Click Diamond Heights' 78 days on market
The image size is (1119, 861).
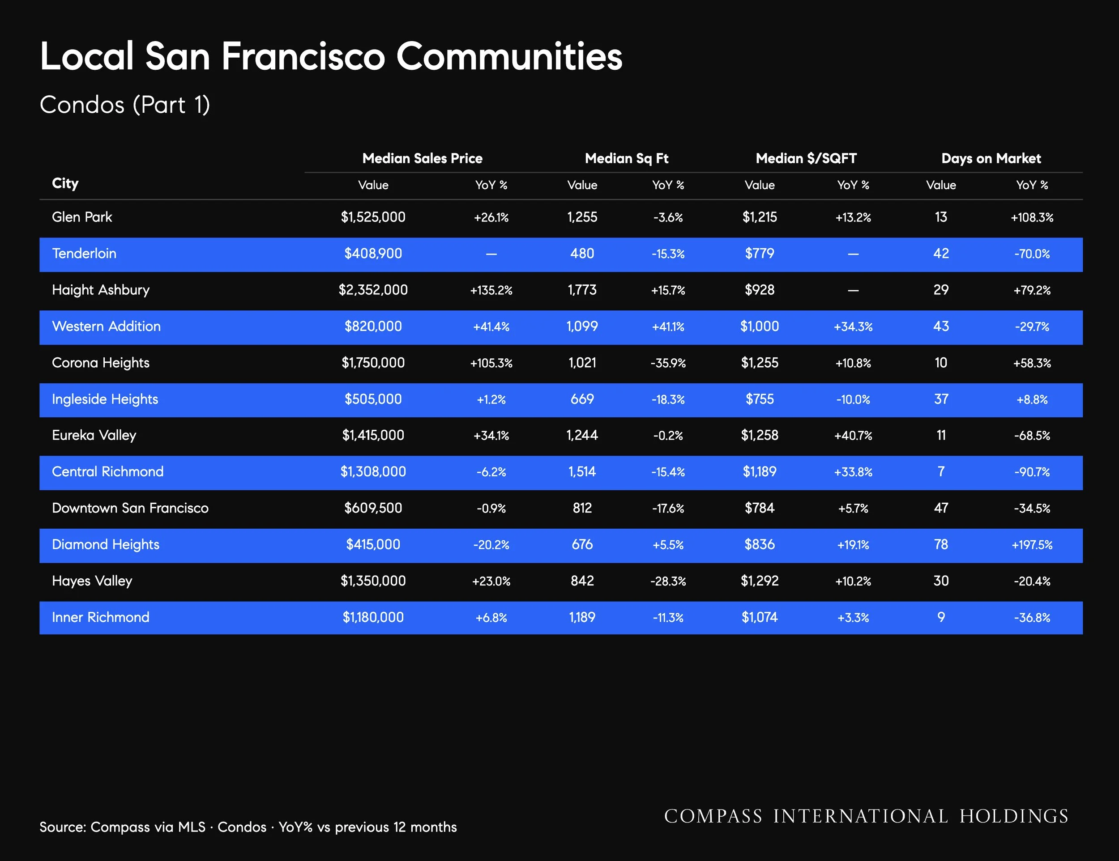click(941, 544)
